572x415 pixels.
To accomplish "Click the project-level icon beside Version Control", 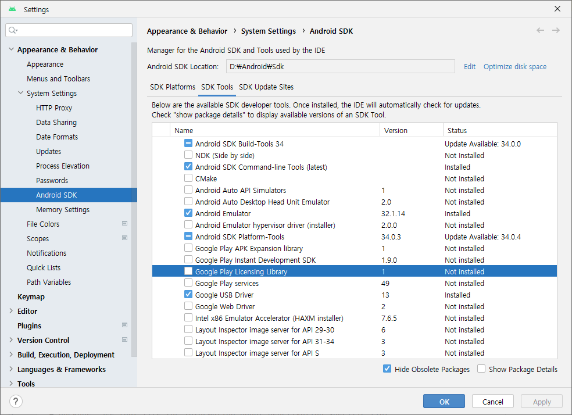I will point(125,339).
